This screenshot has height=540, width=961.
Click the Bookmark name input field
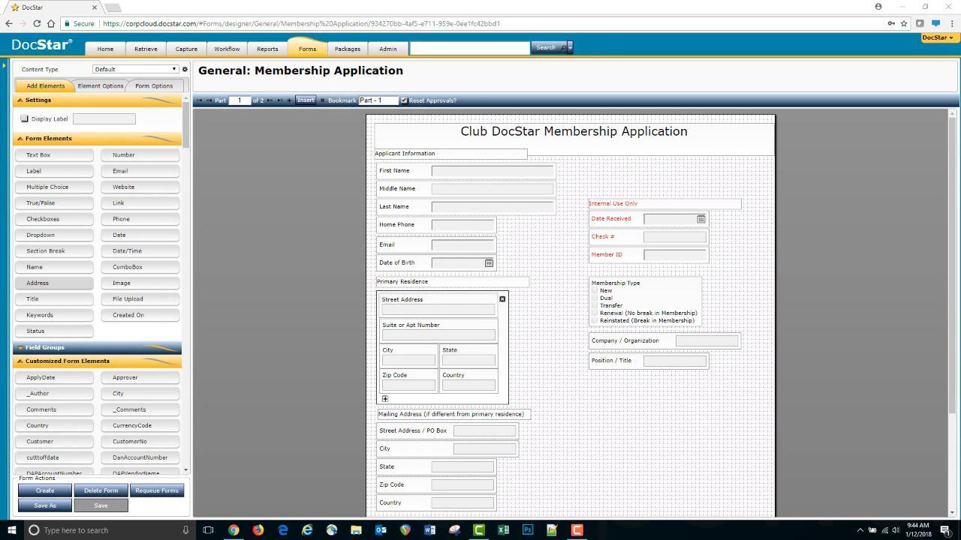(x=378, y=100)
